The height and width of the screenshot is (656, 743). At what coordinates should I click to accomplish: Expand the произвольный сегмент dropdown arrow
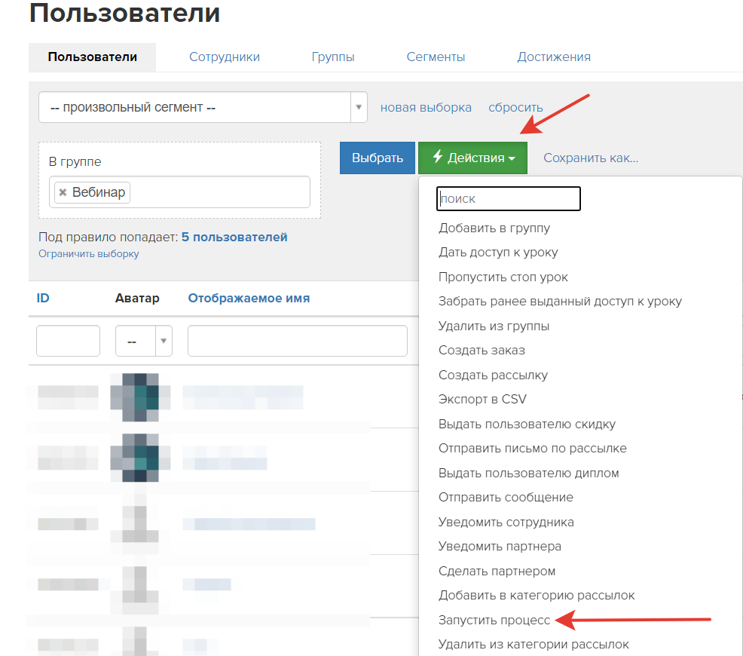(x=359, y=107)
